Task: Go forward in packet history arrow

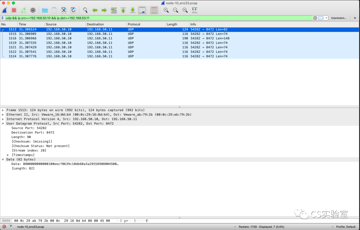Action: (104, 10)
